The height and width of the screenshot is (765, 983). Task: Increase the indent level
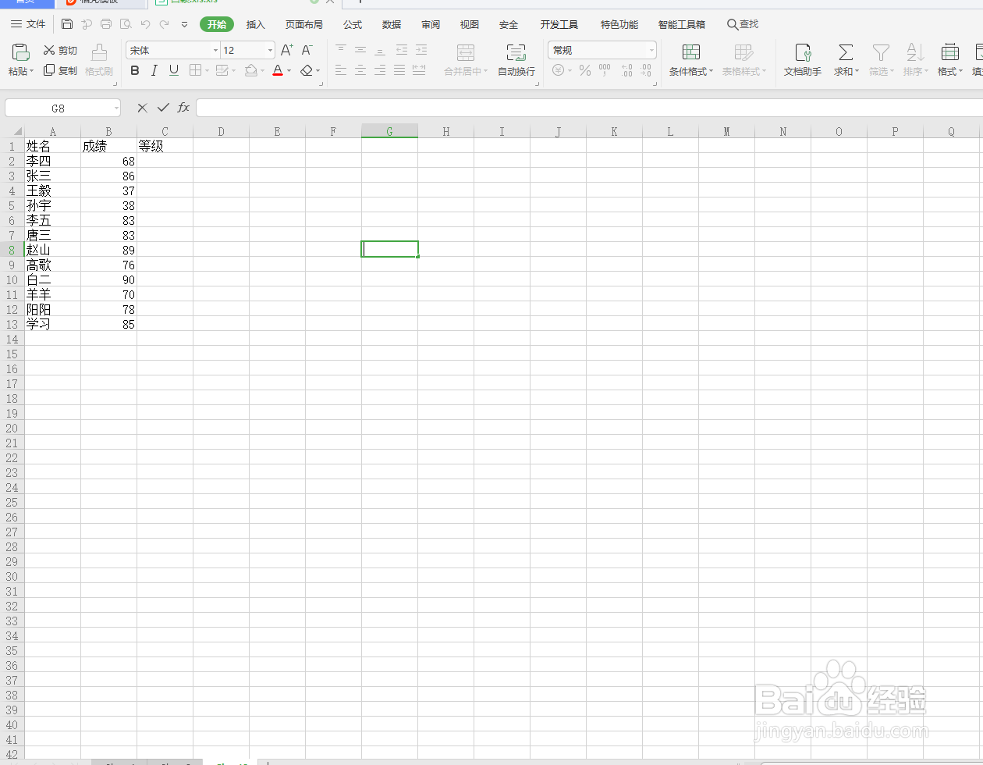point(421,50)
